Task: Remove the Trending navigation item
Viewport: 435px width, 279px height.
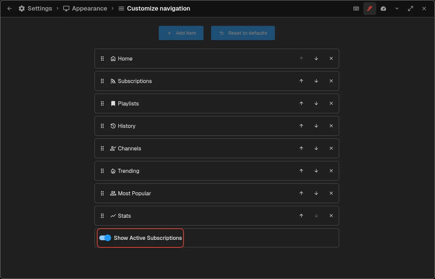Action: (331, 171)
